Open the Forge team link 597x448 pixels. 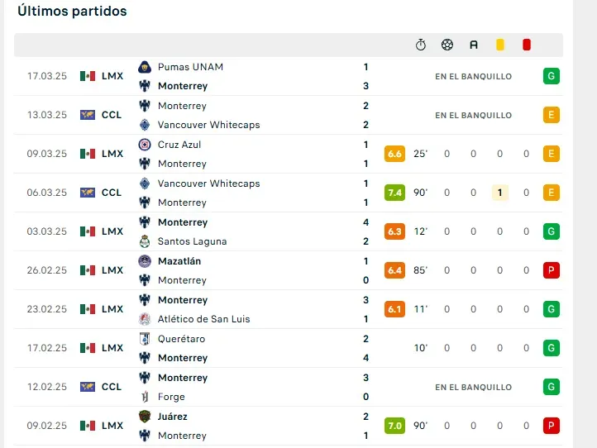(x=171, y=397)
